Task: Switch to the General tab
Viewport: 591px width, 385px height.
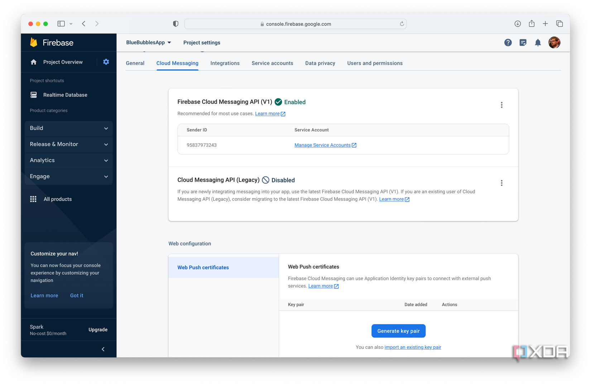Action: [x=135, y=63]
